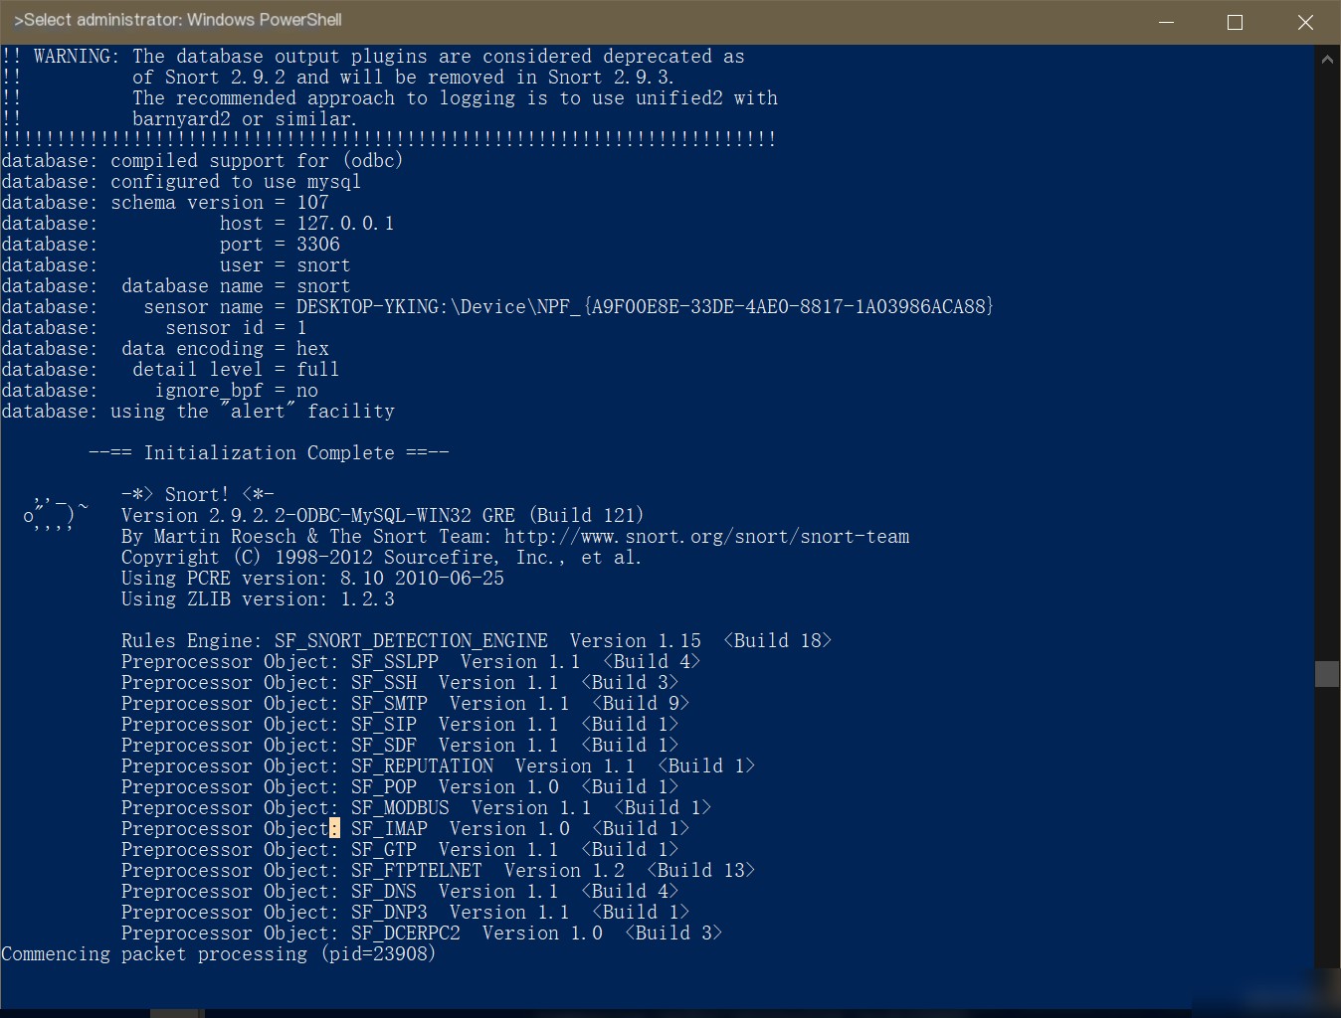
Task: Close the Windows PowerShell window
Action: (x=1305, y=22)
